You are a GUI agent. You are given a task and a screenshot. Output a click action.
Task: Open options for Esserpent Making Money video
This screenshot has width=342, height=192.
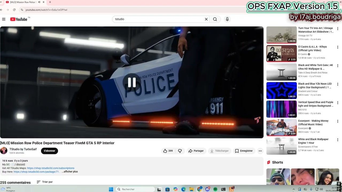coord(338,121)
